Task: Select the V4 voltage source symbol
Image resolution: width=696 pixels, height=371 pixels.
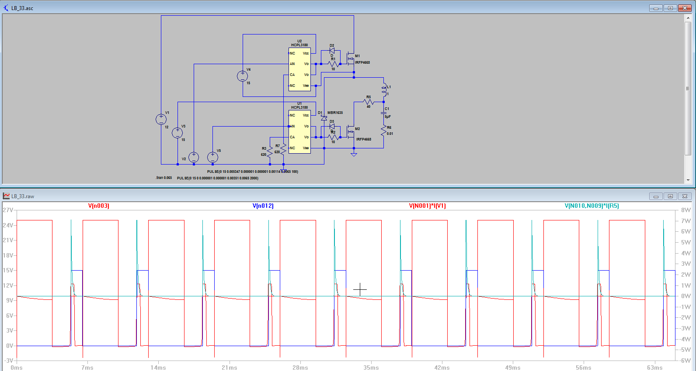Action: (242, 76)
